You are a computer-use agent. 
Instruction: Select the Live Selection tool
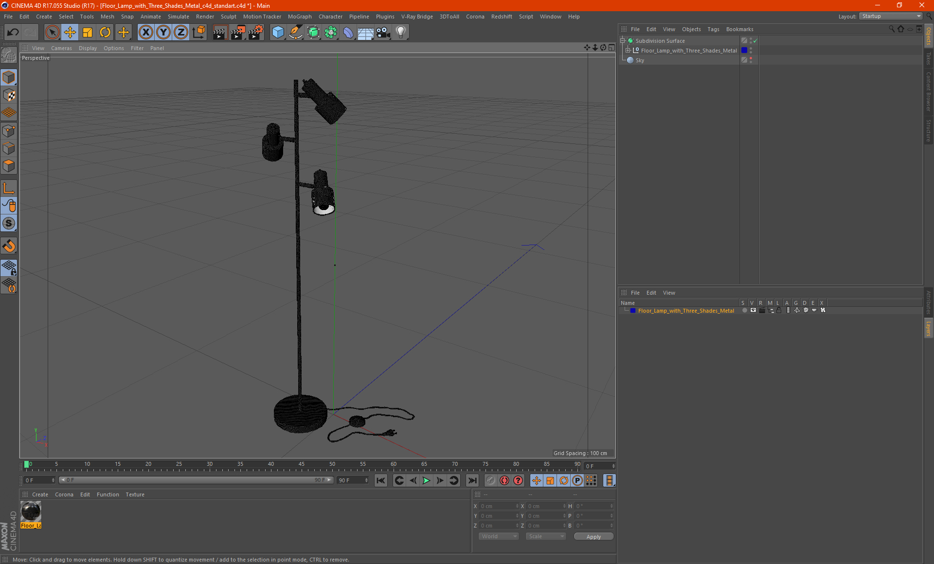tap(52, 33)
